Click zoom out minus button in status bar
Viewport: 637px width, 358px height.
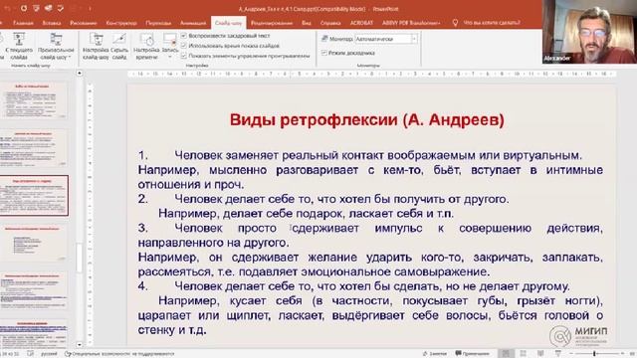coord(572,354)
